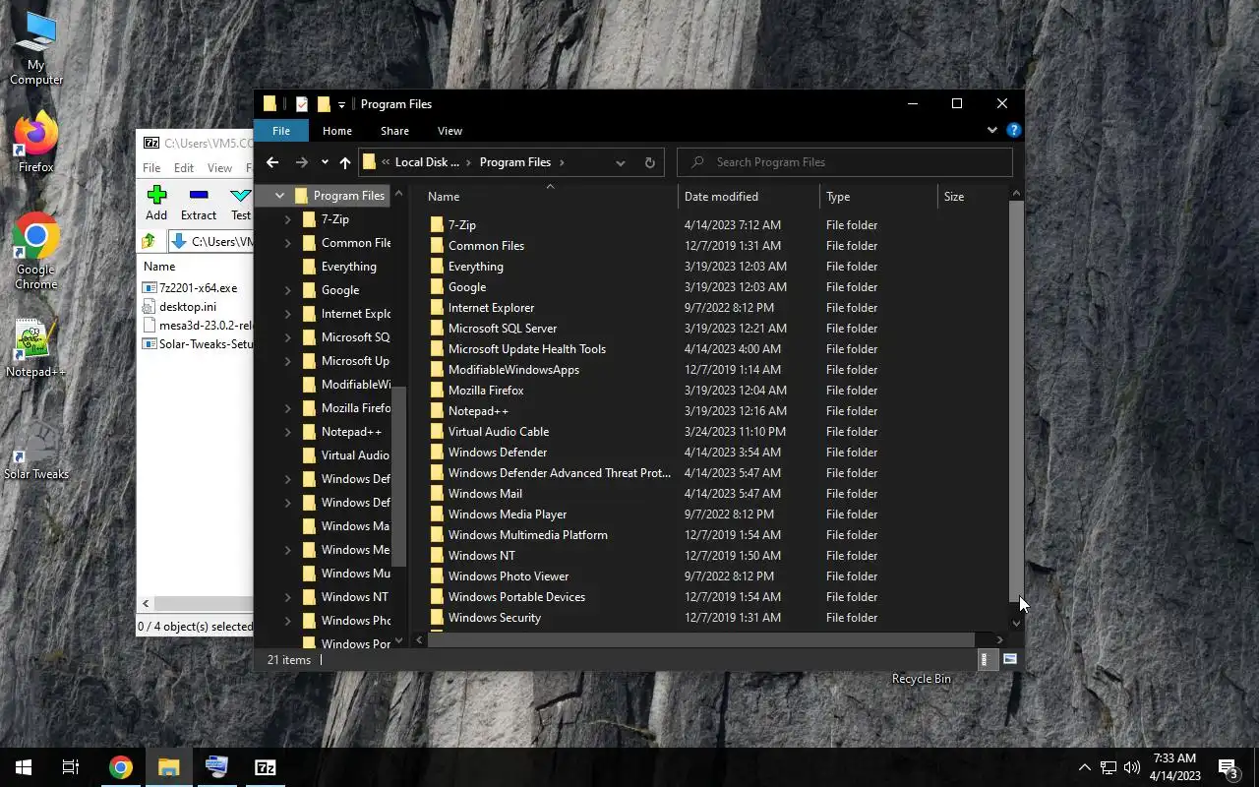1259x787 pixels.
Task: Select Microsoft SQL Server folder
Action: tap(503, 329)
